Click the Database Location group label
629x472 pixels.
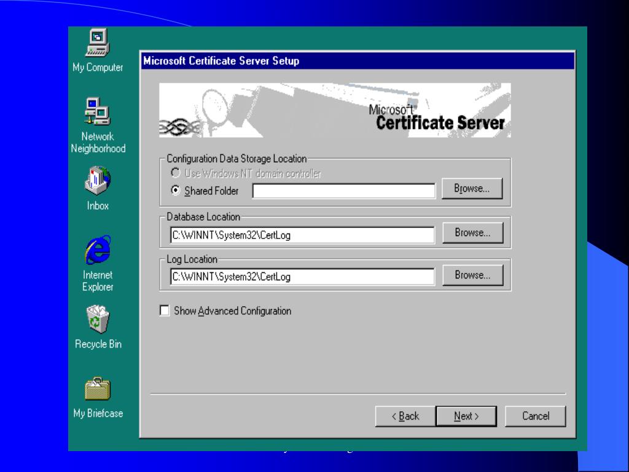tap(203, 217)
